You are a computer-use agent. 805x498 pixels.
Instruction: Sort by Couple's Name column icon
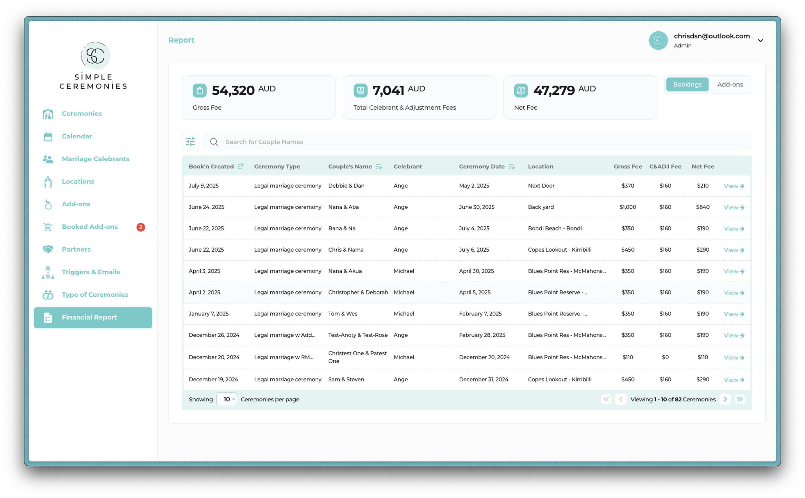pyautogui.click(x=379, y=167)
